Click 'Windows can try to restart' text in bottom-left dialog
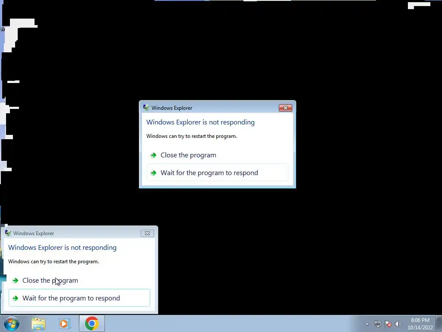The width and height of the screenshot is (442, 332). tap(54, 262)
